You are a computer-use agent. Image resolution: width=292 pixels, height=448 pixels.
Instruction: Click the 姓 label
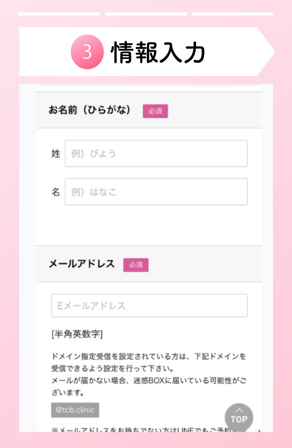(x=55, y=153)
